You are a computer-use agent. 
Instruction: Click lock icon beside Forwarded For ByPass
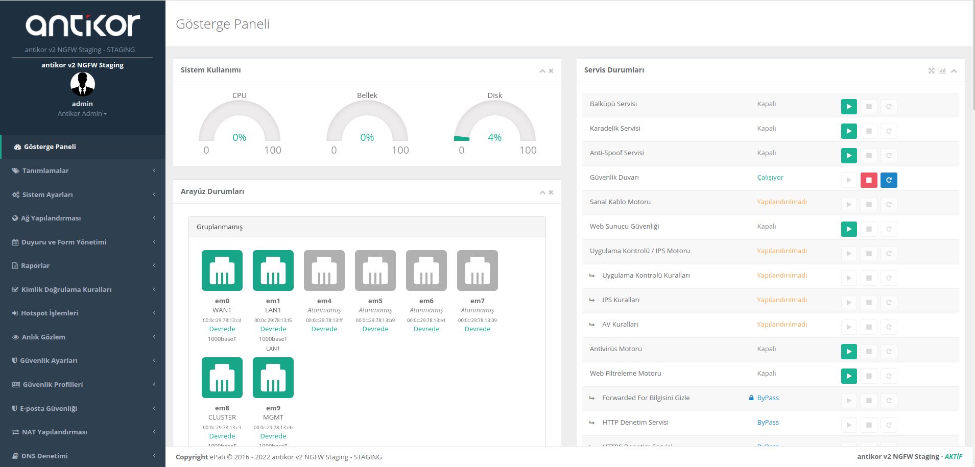coord(751,398)
